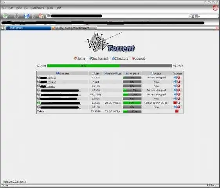Click disk usage bar between 62.39GB and 45.79GB
The height and width of the screenshot is (188, 220).
click(x=110, y=65)
